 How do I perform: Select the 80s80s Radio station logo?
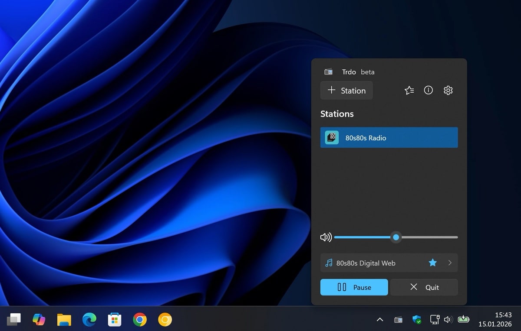point(331,137)
